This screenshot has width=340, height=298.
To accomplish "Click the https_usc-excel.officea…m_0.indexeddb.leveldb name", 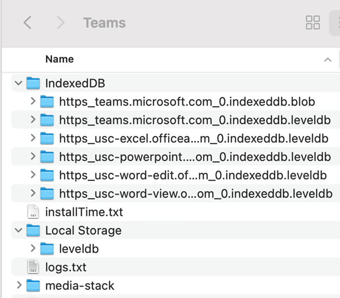I will pyautogui.click(x=194, y=139).
